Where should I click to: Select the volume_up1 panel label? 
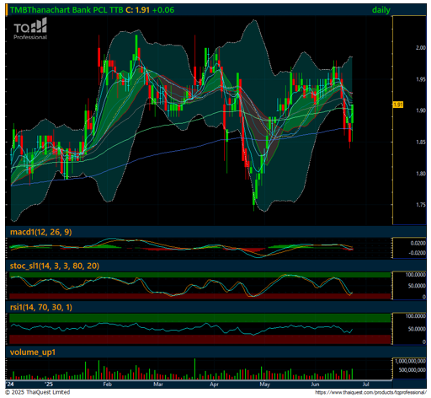pos(33,352)
